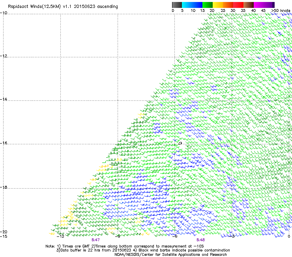
Task: Click the "Data buffer is 22 hrs" note
Action: pyautogui.click(x=94, y=250)
